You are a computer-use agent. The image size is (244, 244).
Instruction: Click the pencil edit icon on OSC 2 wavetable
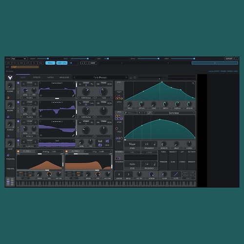(73, 116)
